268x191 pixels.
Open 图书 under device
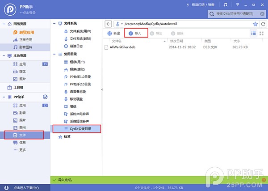tap(20, 127)
